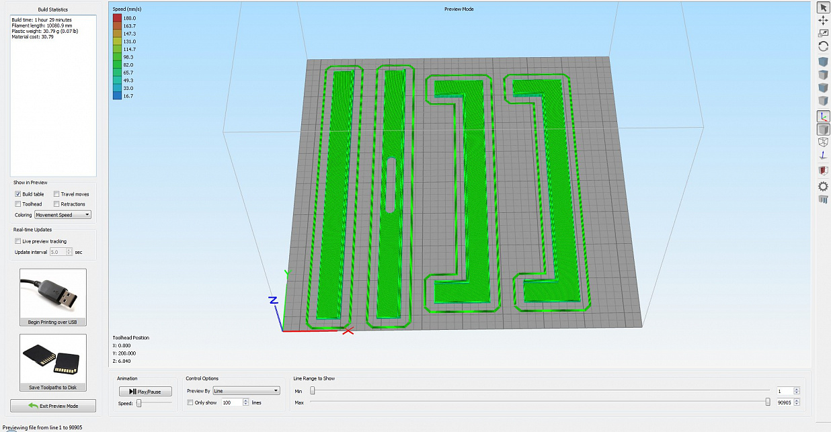Screen dimensions: 831x432
Task: Toggle the coordinate axes display icon
Action: click(823, 116)
